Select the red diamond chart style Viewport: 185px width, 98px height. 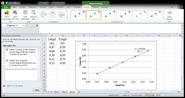[124, 14]
